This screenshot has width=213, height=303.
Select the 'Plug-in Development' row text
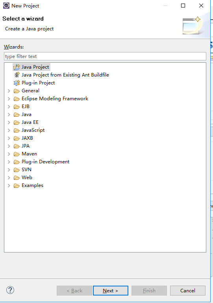pyautogui.click(x=46, y=162)
